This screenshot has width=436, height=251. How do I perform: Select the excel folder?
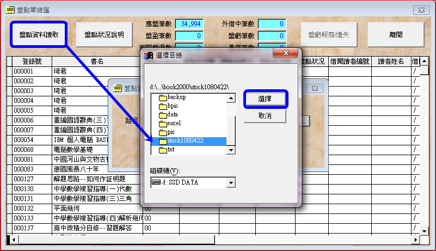tap(170, 123)
